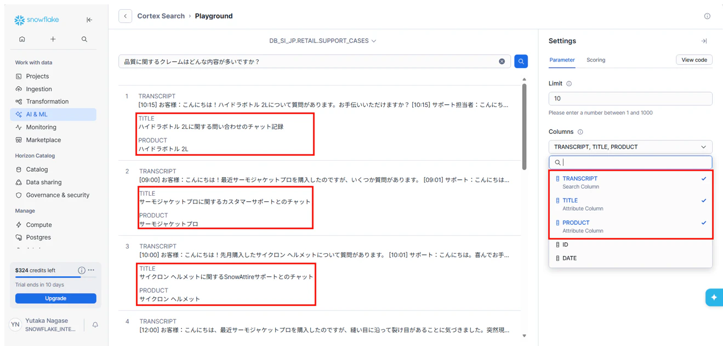Image resolution: width=723 pixels, height=346 pixels.
Task: Click the Projects icon
Action: pyautogui.click(x=19, y=76)
